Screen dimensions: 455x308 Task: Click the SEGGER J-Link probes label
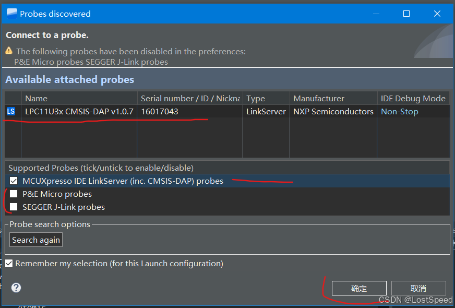(x=64, y=207)
